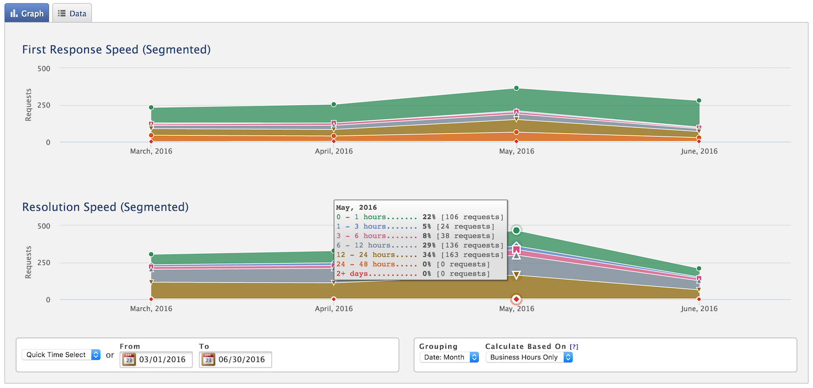Click the Resolution Speed (Segmented) title
This screenshot has height=388, width=813.
[x=105, y=207]
